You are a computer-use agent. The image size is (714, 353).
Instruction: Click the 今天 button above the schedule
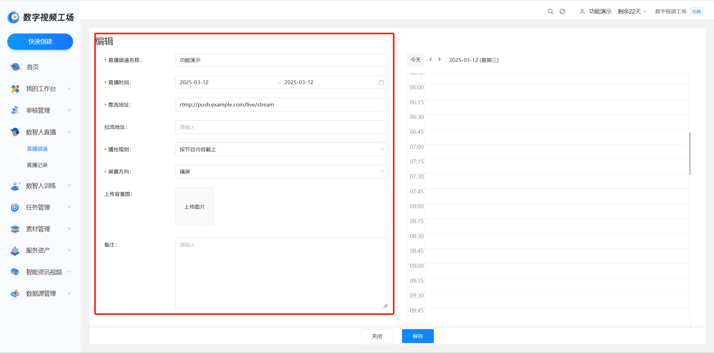tap(415, 60)
